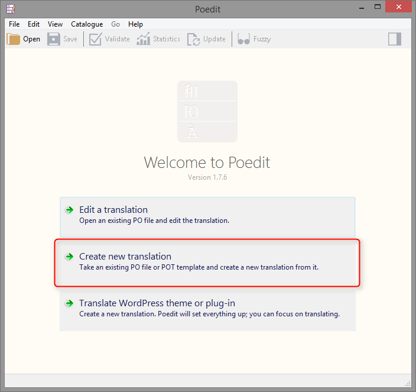This screenshot has height=392, width=416.
Task: Click green arrow beside Translate WordPress theme
Action: click(70, 303)
